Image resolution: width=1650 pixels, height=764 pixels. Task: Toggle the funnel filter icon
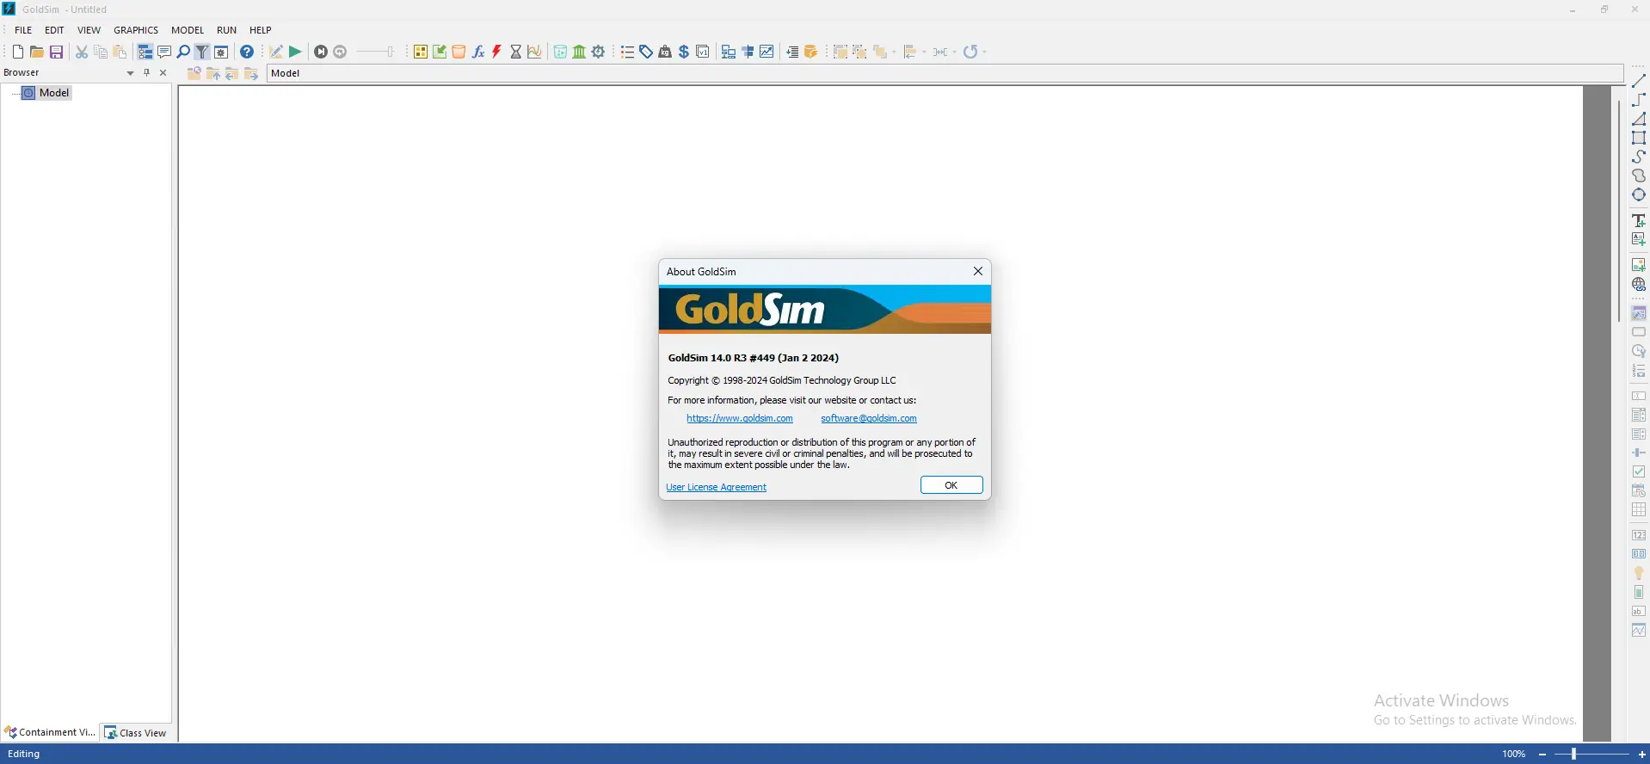pos(202,52)
